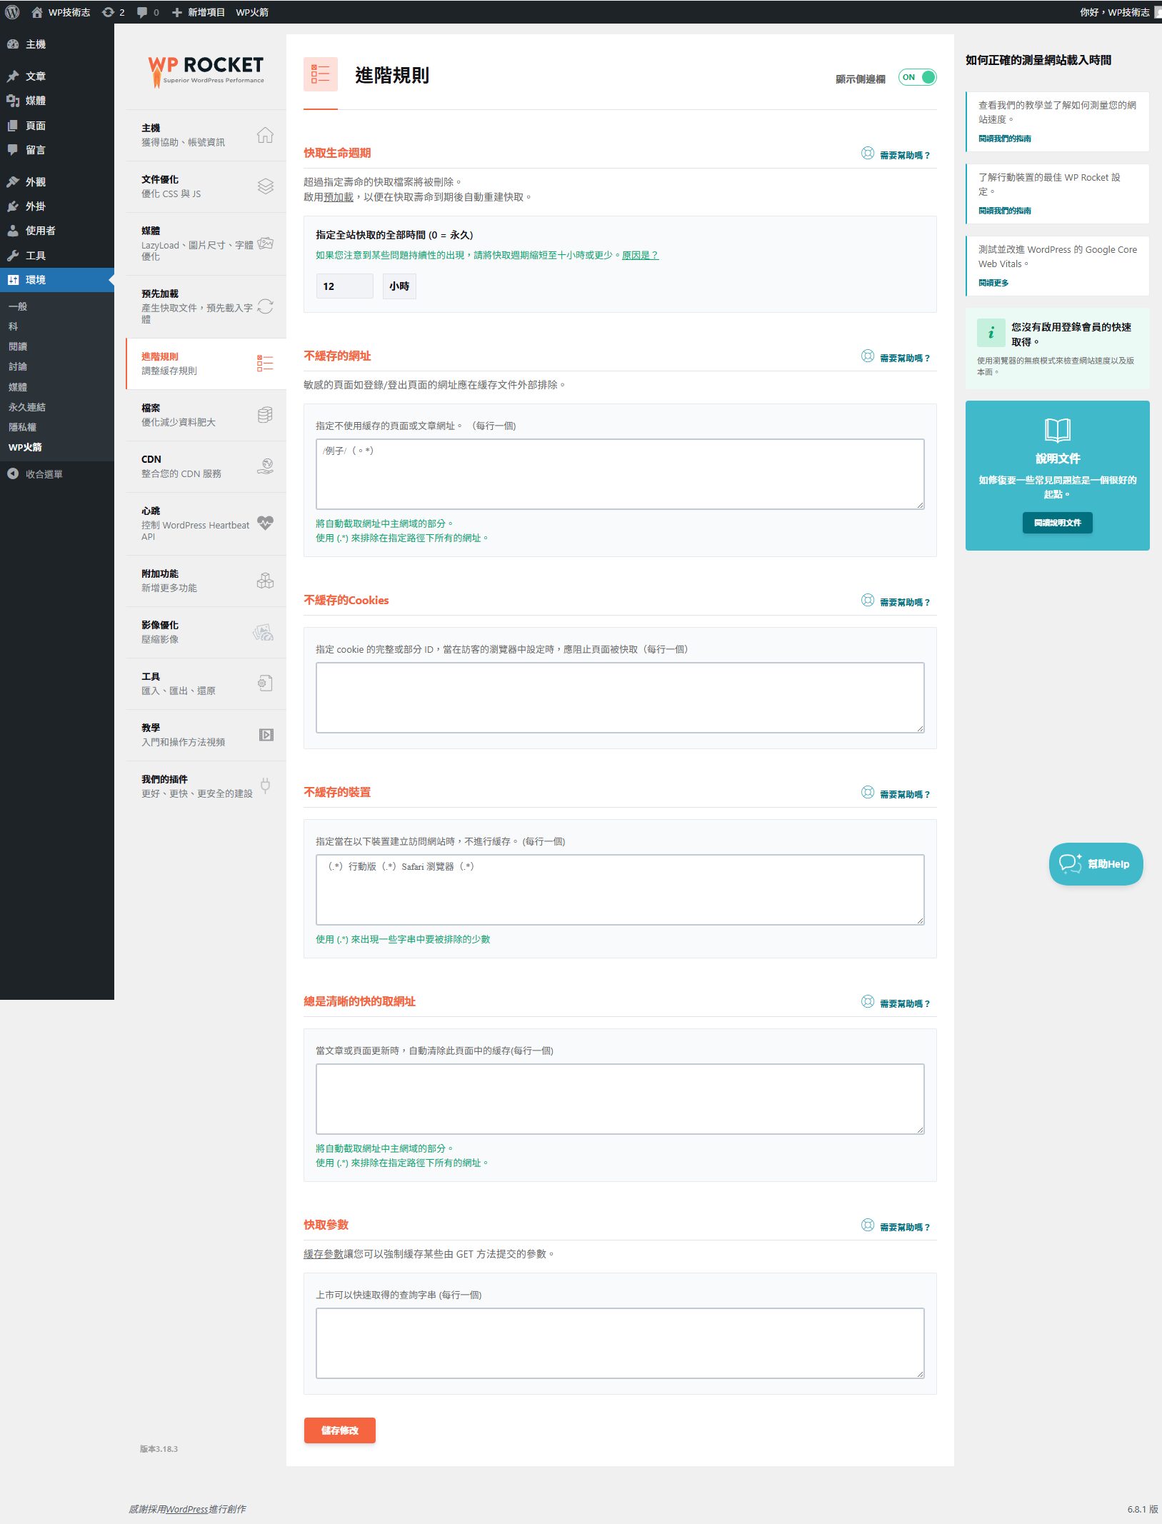Open the 幫助Help chat button
This screenshot has height=1524, width=1162.
1096,864
